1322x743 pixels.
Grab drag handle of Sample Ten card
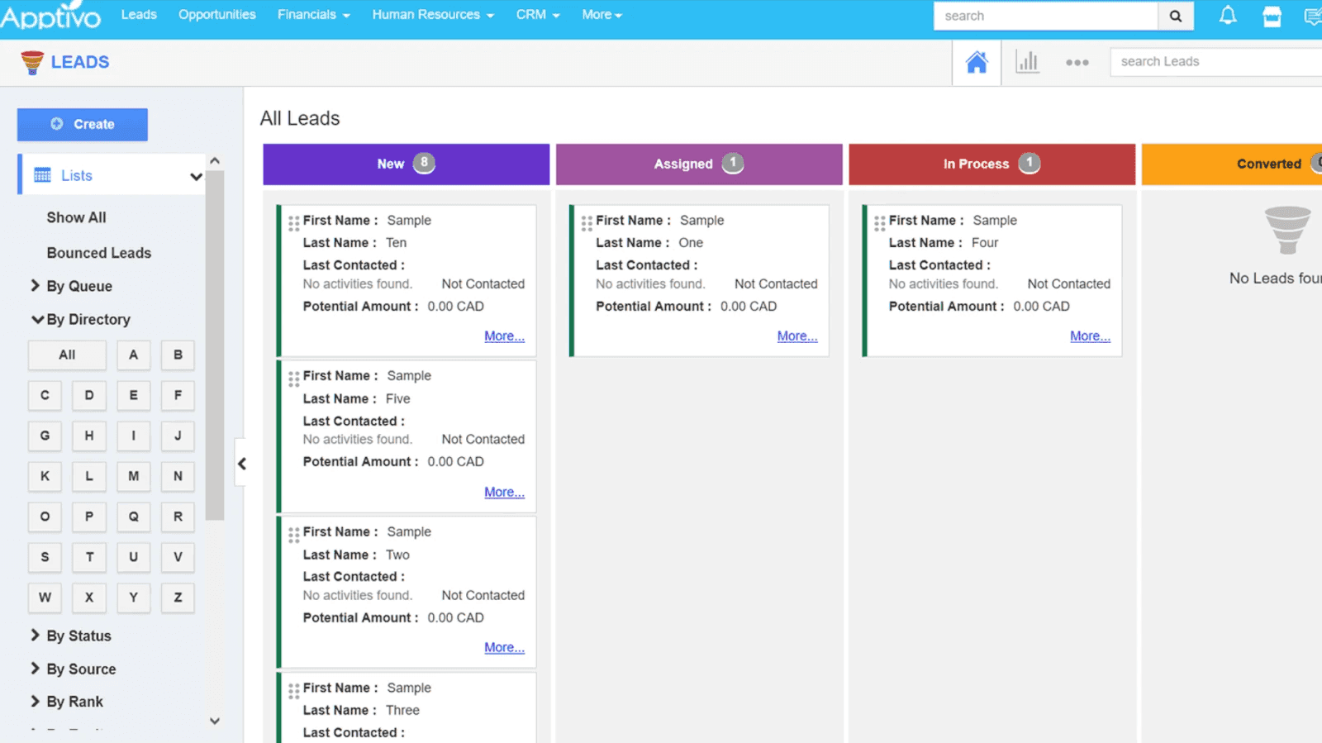point(293,223)
